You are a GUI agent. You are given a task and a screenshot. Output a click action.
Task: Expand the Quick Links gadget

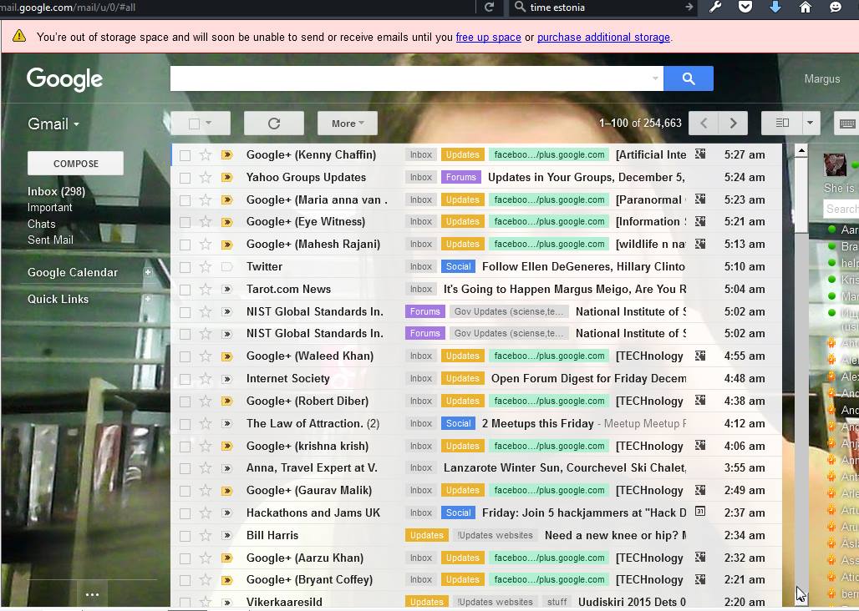(148, 299)
